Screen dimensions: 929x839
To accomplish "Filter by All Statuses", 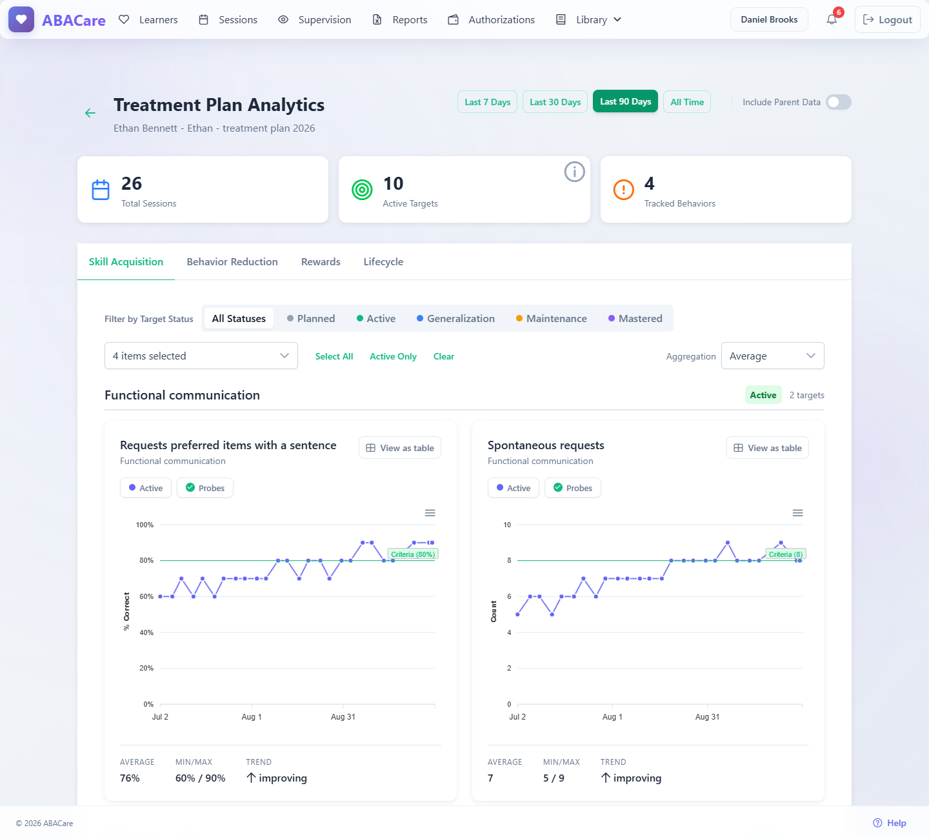I will [x=239, y=318].
